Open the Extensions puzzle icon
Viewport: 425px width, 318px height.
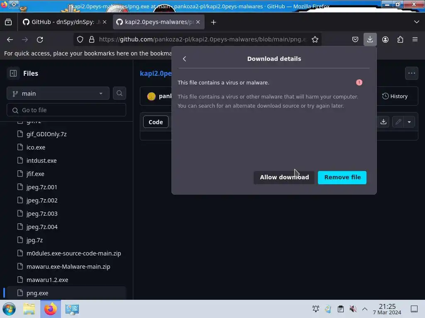pyautogui.click(x=401, y=39)
